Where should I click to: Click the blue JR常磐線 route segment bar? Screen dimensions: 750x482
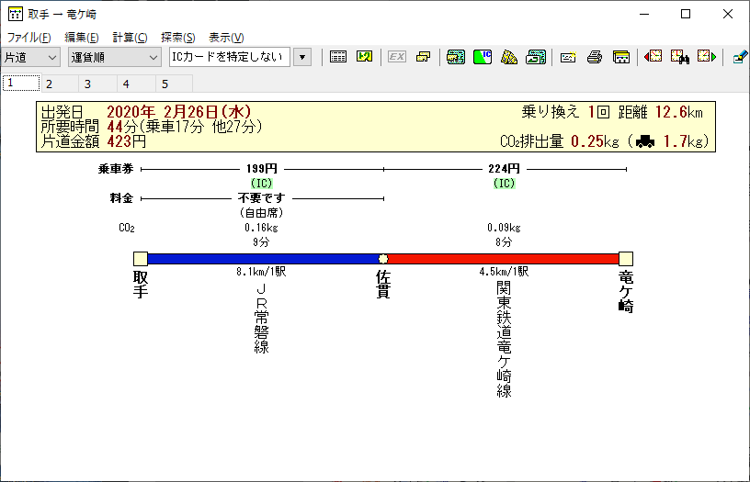click(262, 259)
